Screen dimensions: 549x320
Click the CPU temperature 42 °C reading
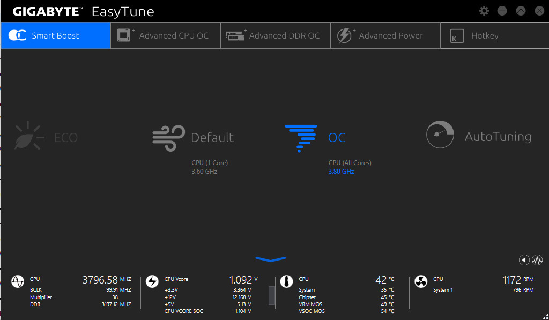[385, 280]
